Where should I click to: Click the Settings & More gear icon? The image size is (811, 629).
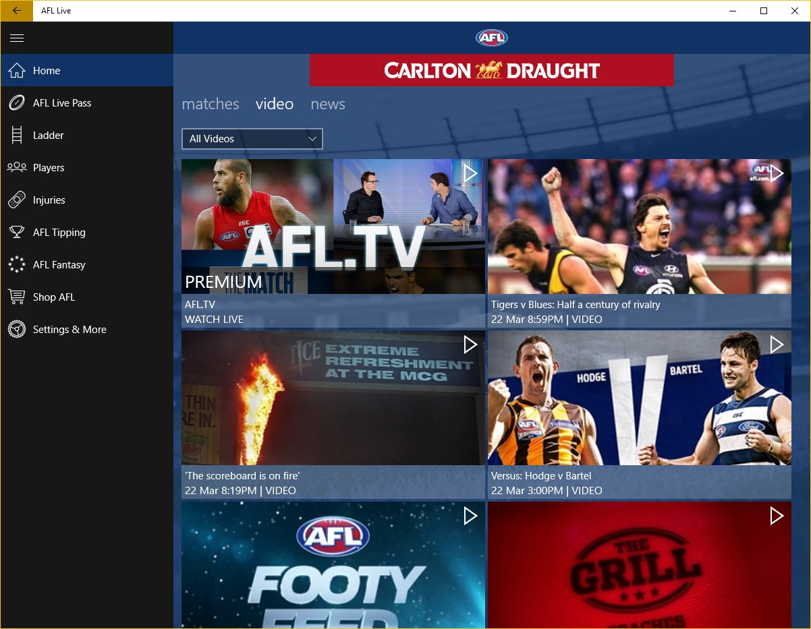click(16, 329)
